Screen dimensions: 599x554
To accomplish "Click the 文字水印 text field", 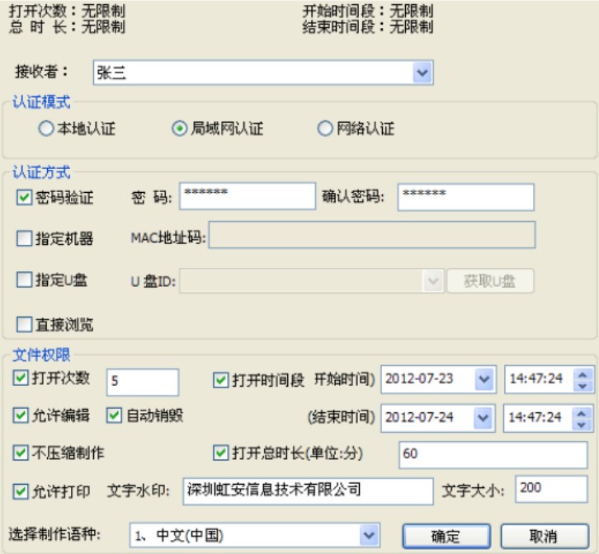I will pos(307,491).
